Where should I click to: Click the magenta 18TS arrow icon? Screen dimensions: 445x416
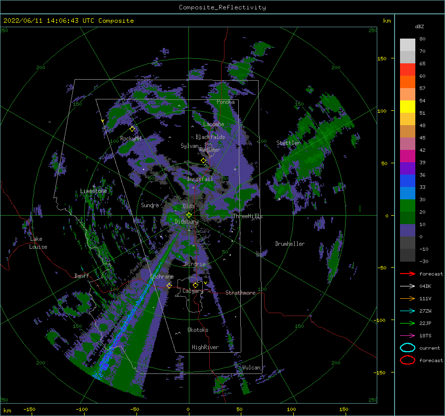407,336
